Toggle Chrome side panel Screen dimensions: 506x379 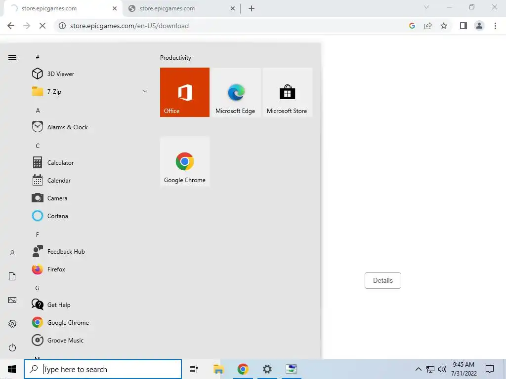point(464,26)
